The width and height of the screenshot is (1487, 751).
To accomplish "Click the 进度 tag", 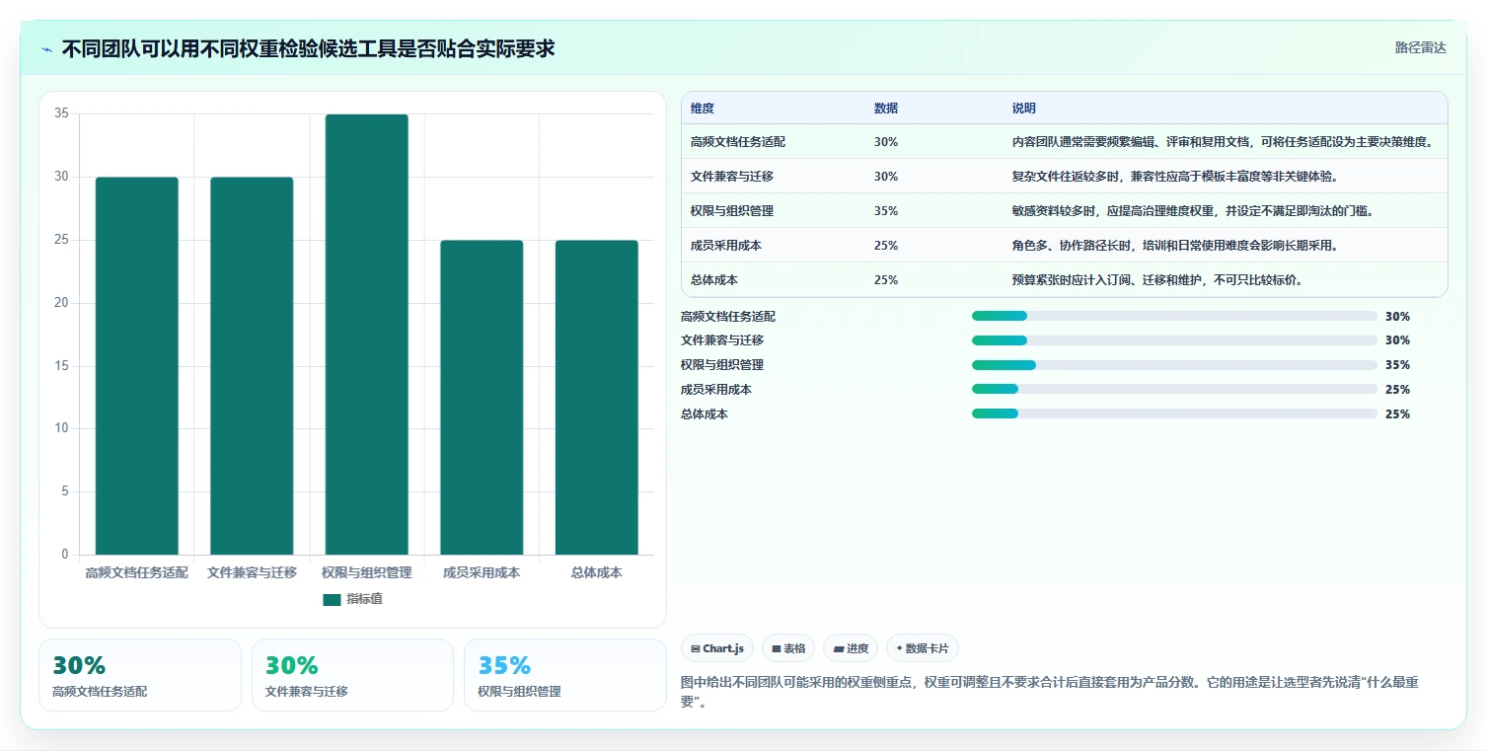I will pyautogui.click(x=851, y=648).
